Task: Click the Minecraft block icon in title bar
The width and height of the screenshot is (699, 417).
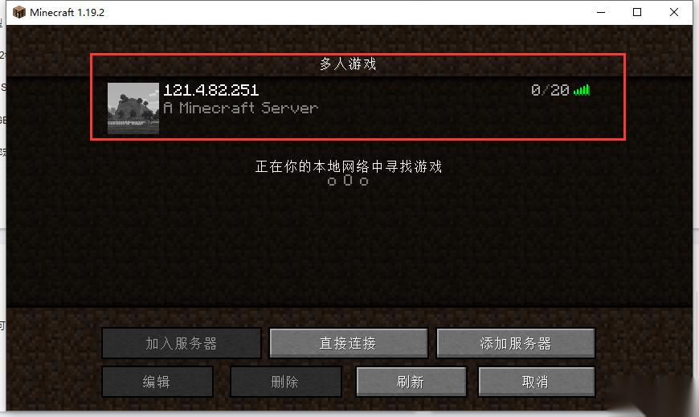Action: click(19, 12)
